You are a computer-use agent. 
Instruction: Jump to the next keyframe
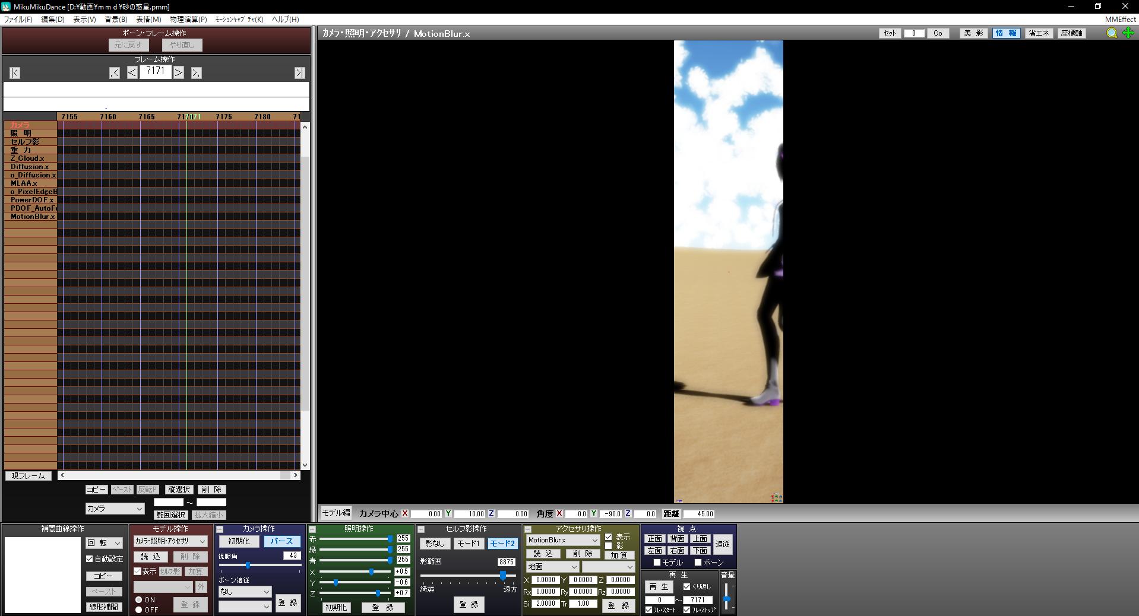pos(197,73)
